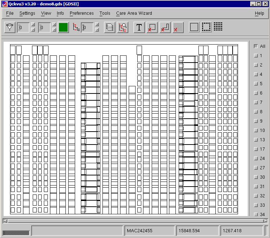Click the horizontal scrollbar left arrow
The image size is (270, 238).
click(5, 221)
